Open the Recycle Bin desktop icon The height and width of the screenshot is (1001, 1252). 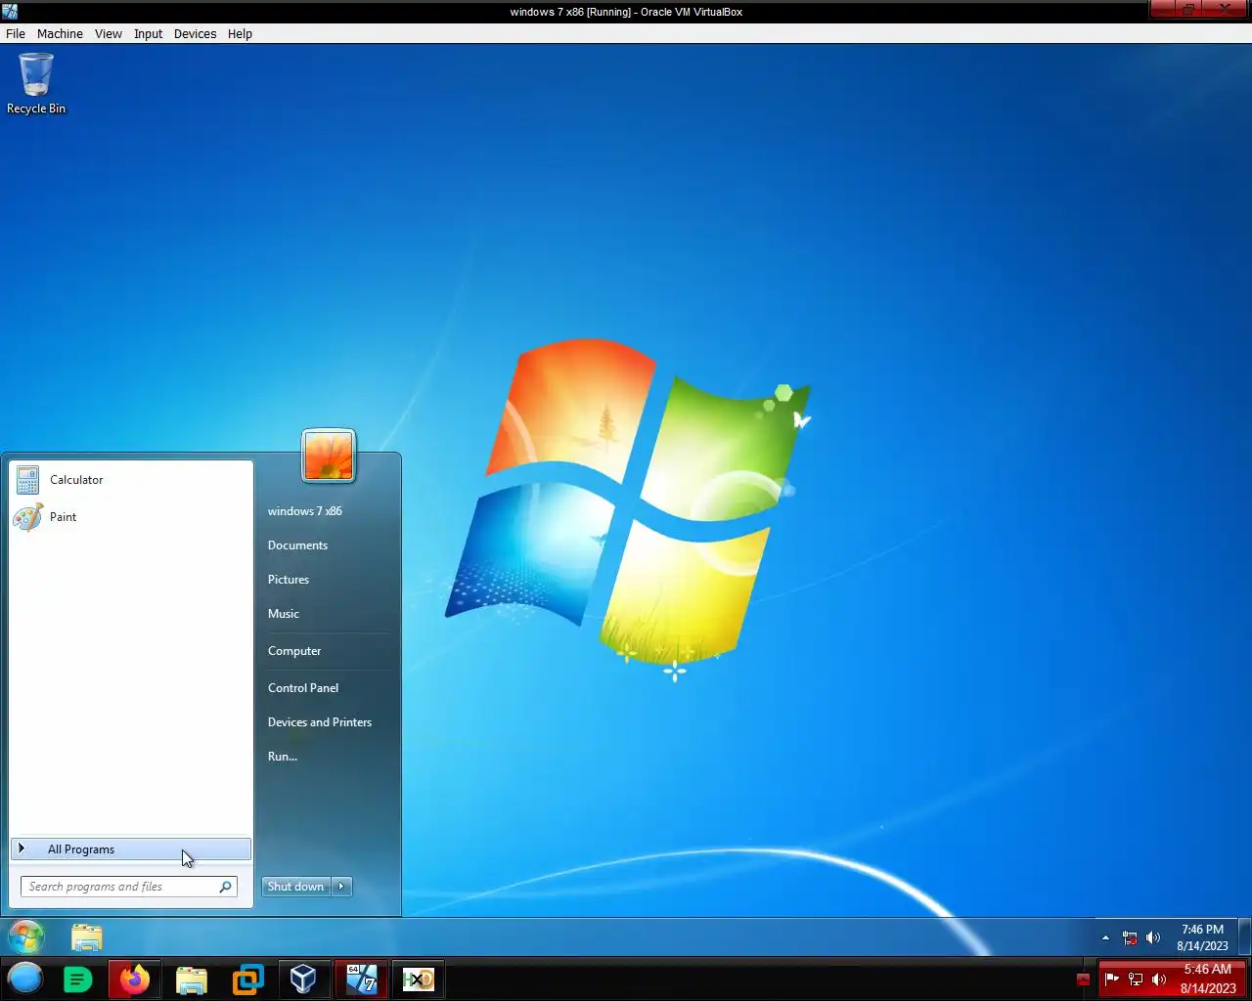pos(36,83)
